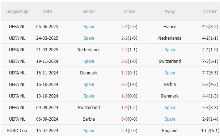Screen dimensions: 220x138
Task: Click Netherlands as home team on 21-03-2025
Action: 89,50
